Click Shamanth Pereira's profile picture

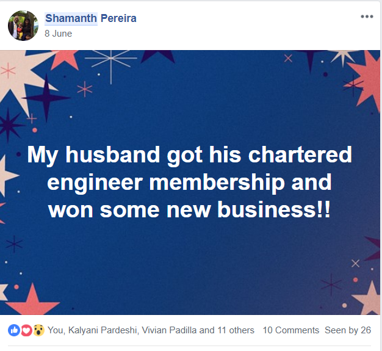click(23, 26)
